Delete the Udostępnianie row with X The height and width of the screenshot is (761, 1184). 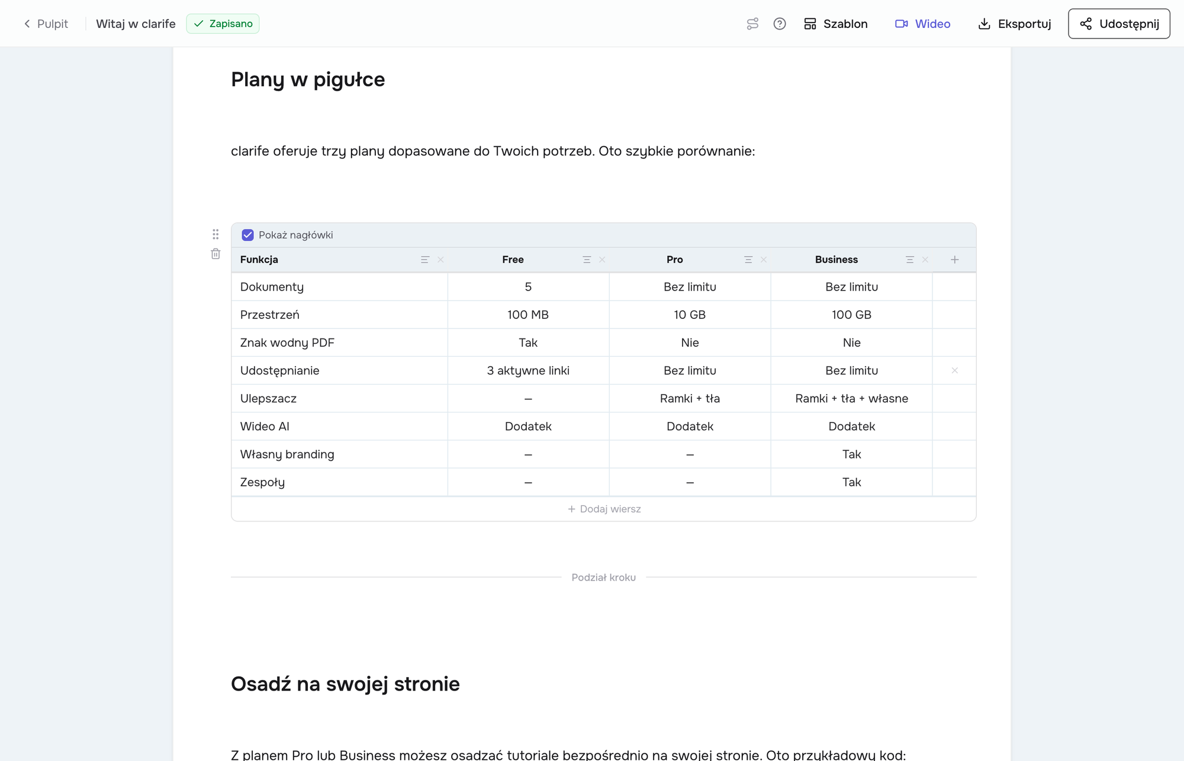[x=954, y=370]
